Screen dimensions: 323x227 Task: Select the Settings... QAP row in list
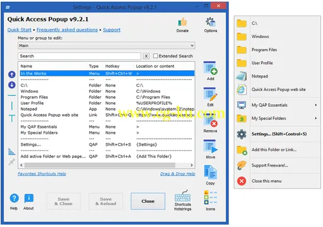[107, 144]
